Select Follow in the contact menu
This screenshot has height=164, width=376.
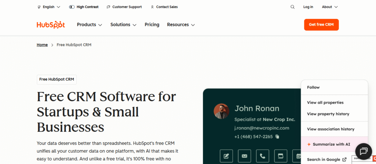click(334, 87)
